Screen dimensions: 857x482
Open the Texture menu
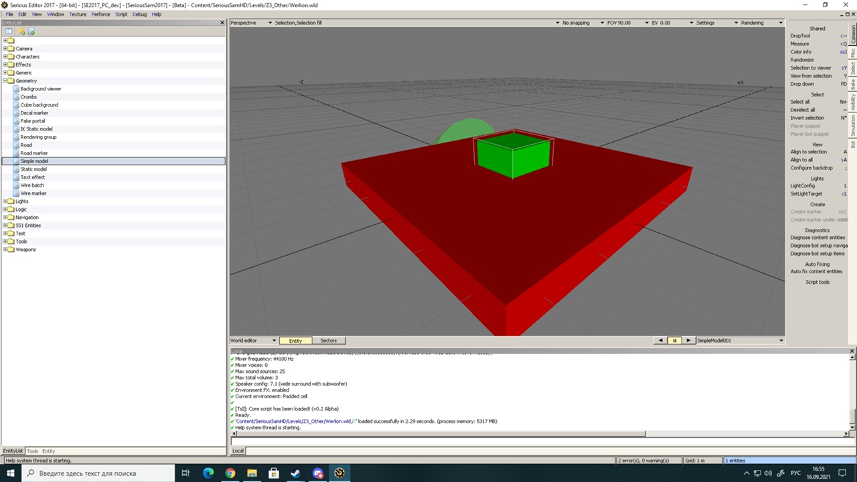78,14
